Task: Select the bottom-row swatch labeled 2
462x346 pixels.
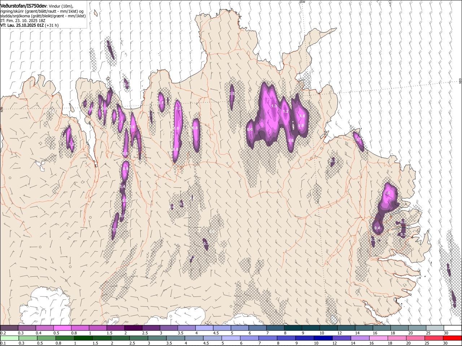Action: [121, 338]
